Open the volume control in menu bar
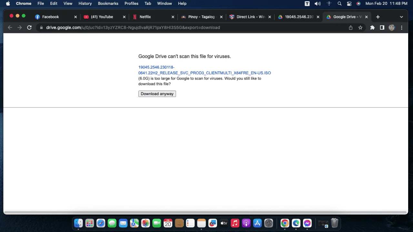The width and height of the screenshot is (413, 232). click(x=317, y=4)
